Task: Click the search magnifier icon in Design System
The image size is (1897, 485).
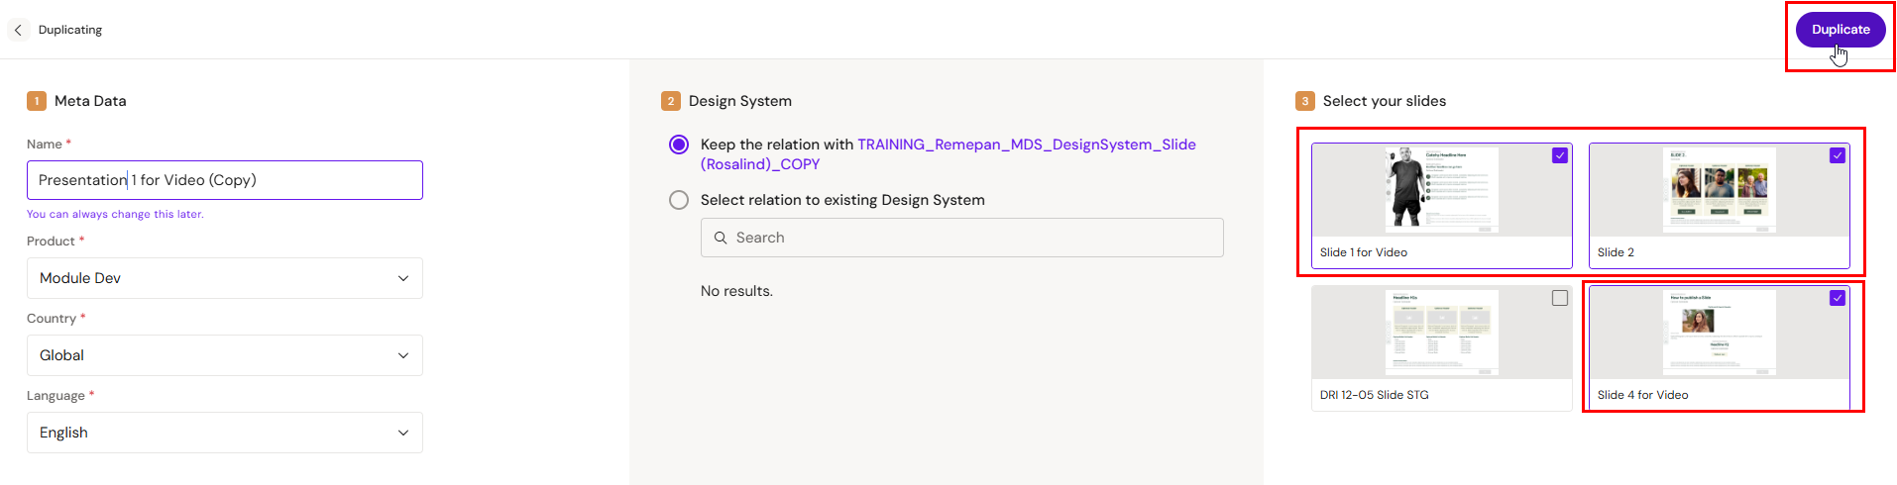Action: coord(721,238)
